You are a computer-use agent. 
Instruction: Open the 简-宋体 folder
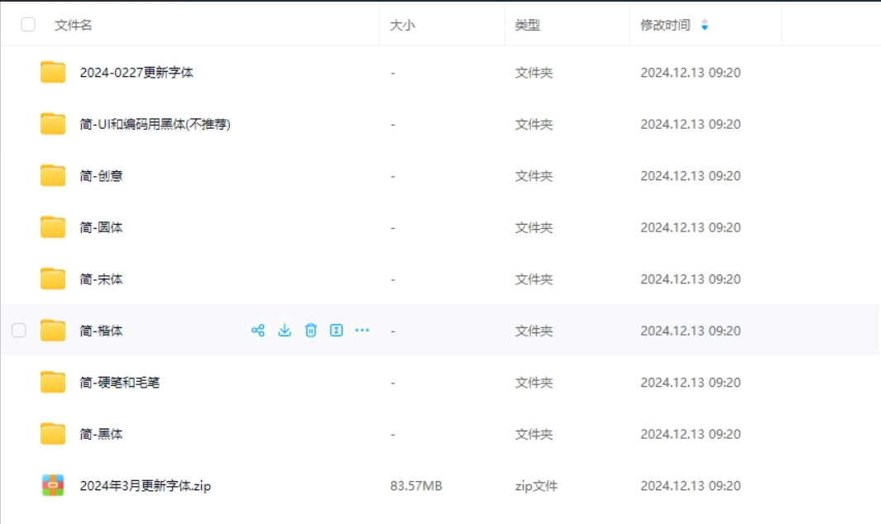pos(101,279)
